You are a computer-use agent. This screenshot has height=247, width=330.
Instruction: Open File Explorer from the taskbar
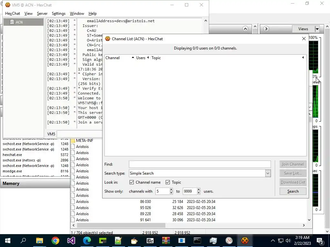39,241
